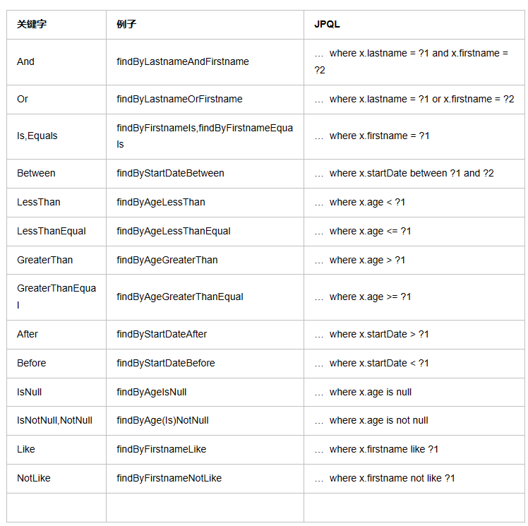The image size is (528, 526).
Task: Click the IsNull keyword cell
Action: 30,393
